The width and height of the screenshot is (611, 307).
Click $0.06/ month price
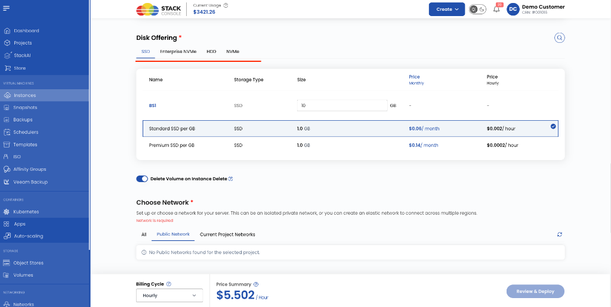coord(424,129)
